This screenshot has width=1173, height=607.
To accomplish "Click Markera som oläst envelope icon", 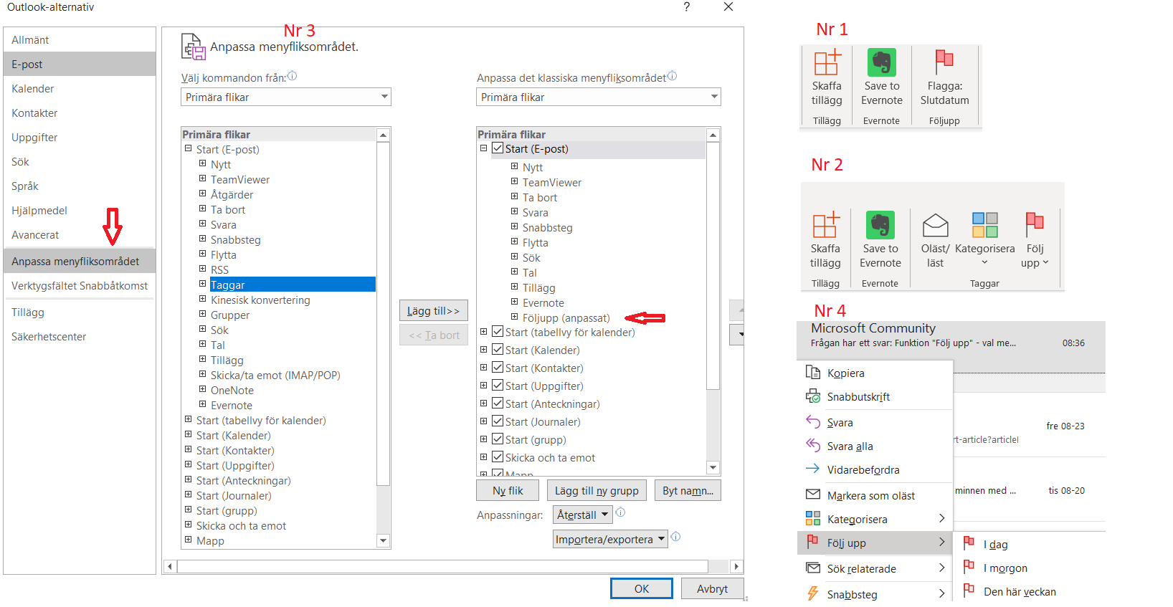I will [812, 494].
